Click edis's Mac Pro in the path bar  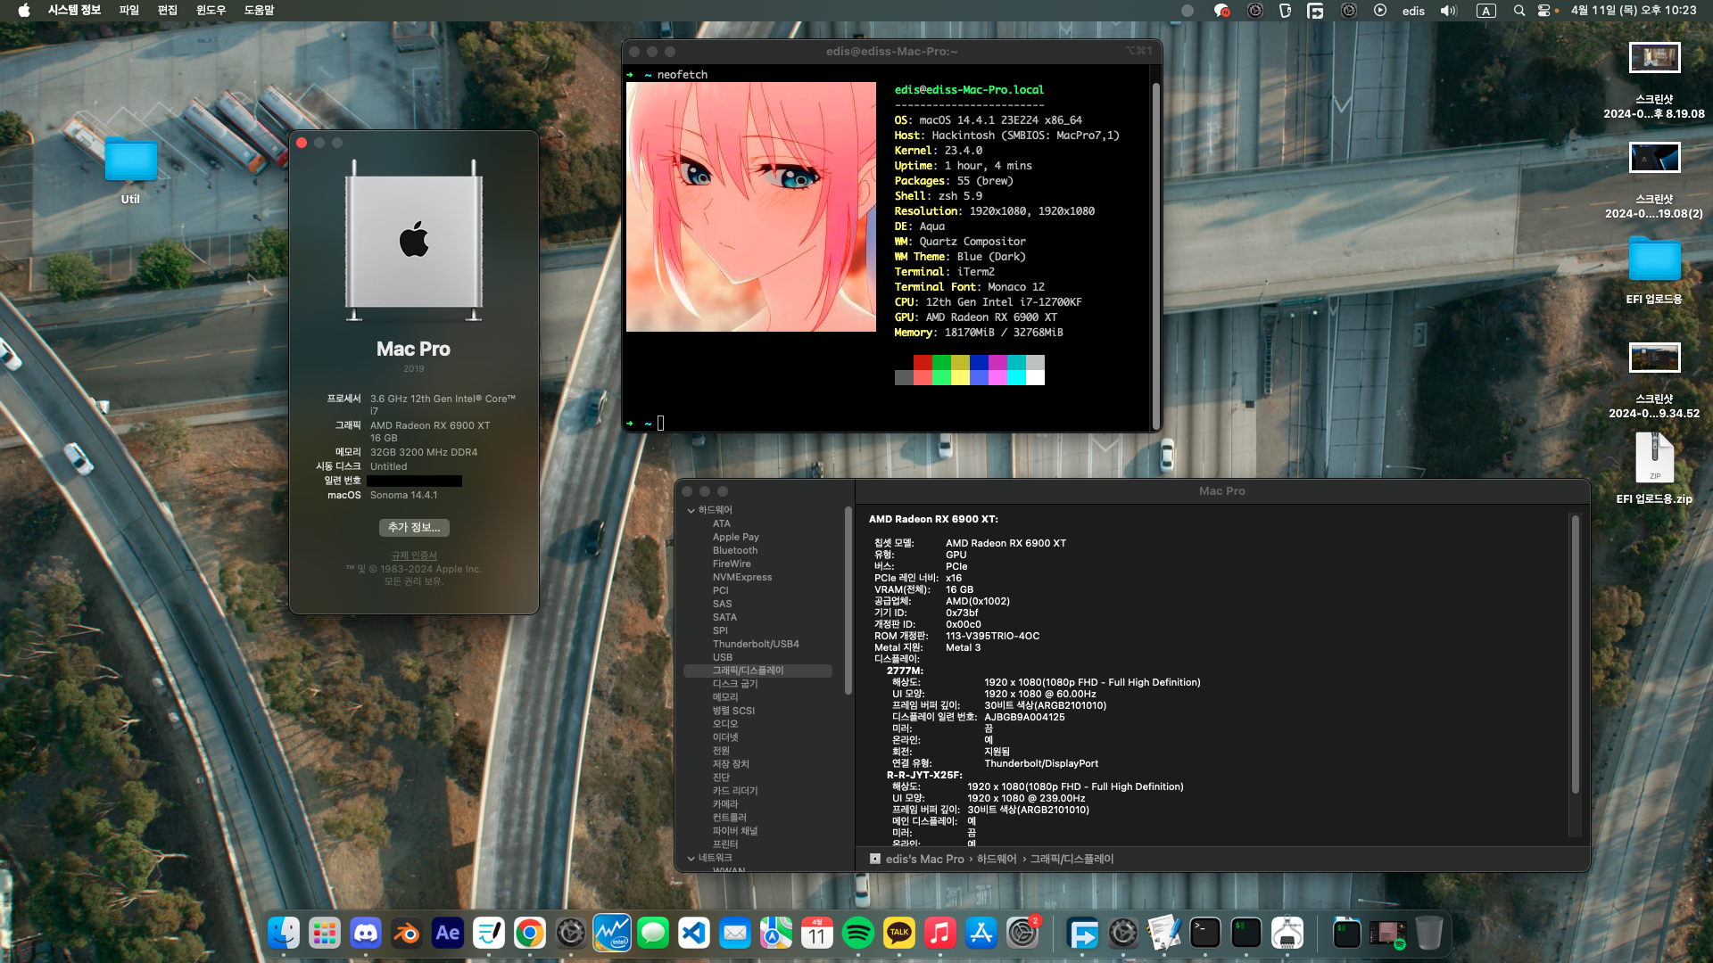point(924,860)
